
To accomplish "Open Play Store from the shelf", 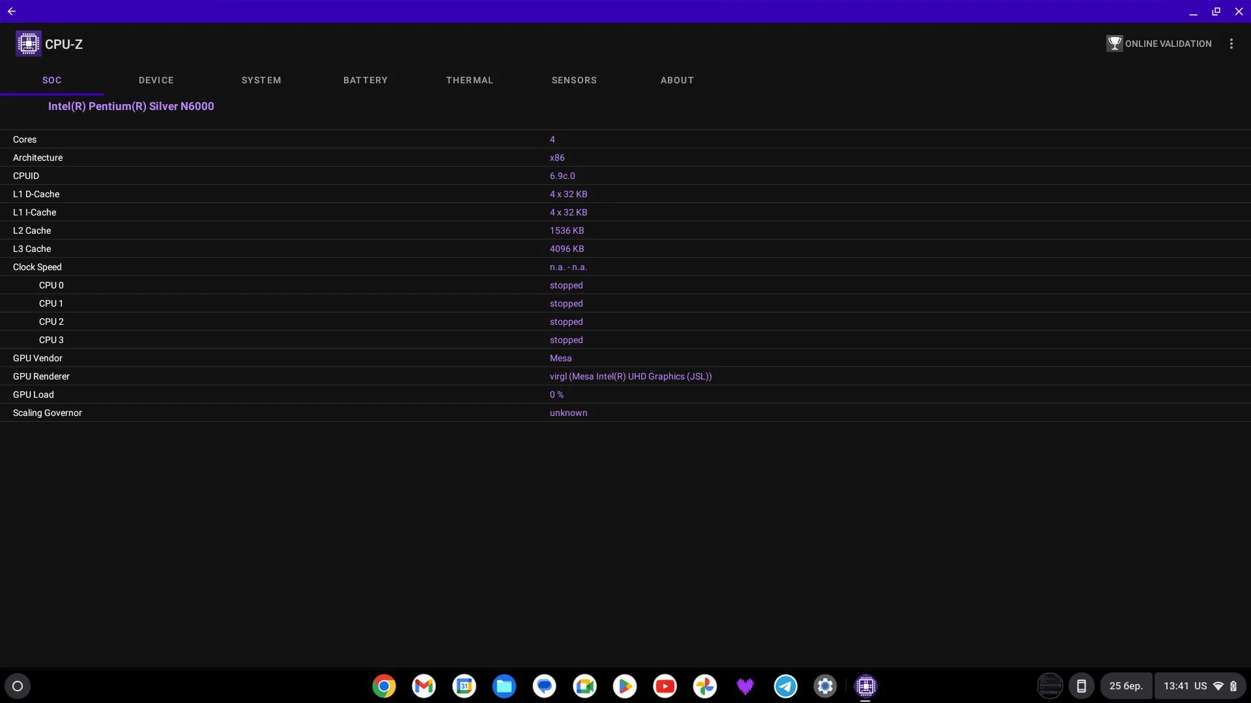I will pyautogui.click(x=624, y=686).
